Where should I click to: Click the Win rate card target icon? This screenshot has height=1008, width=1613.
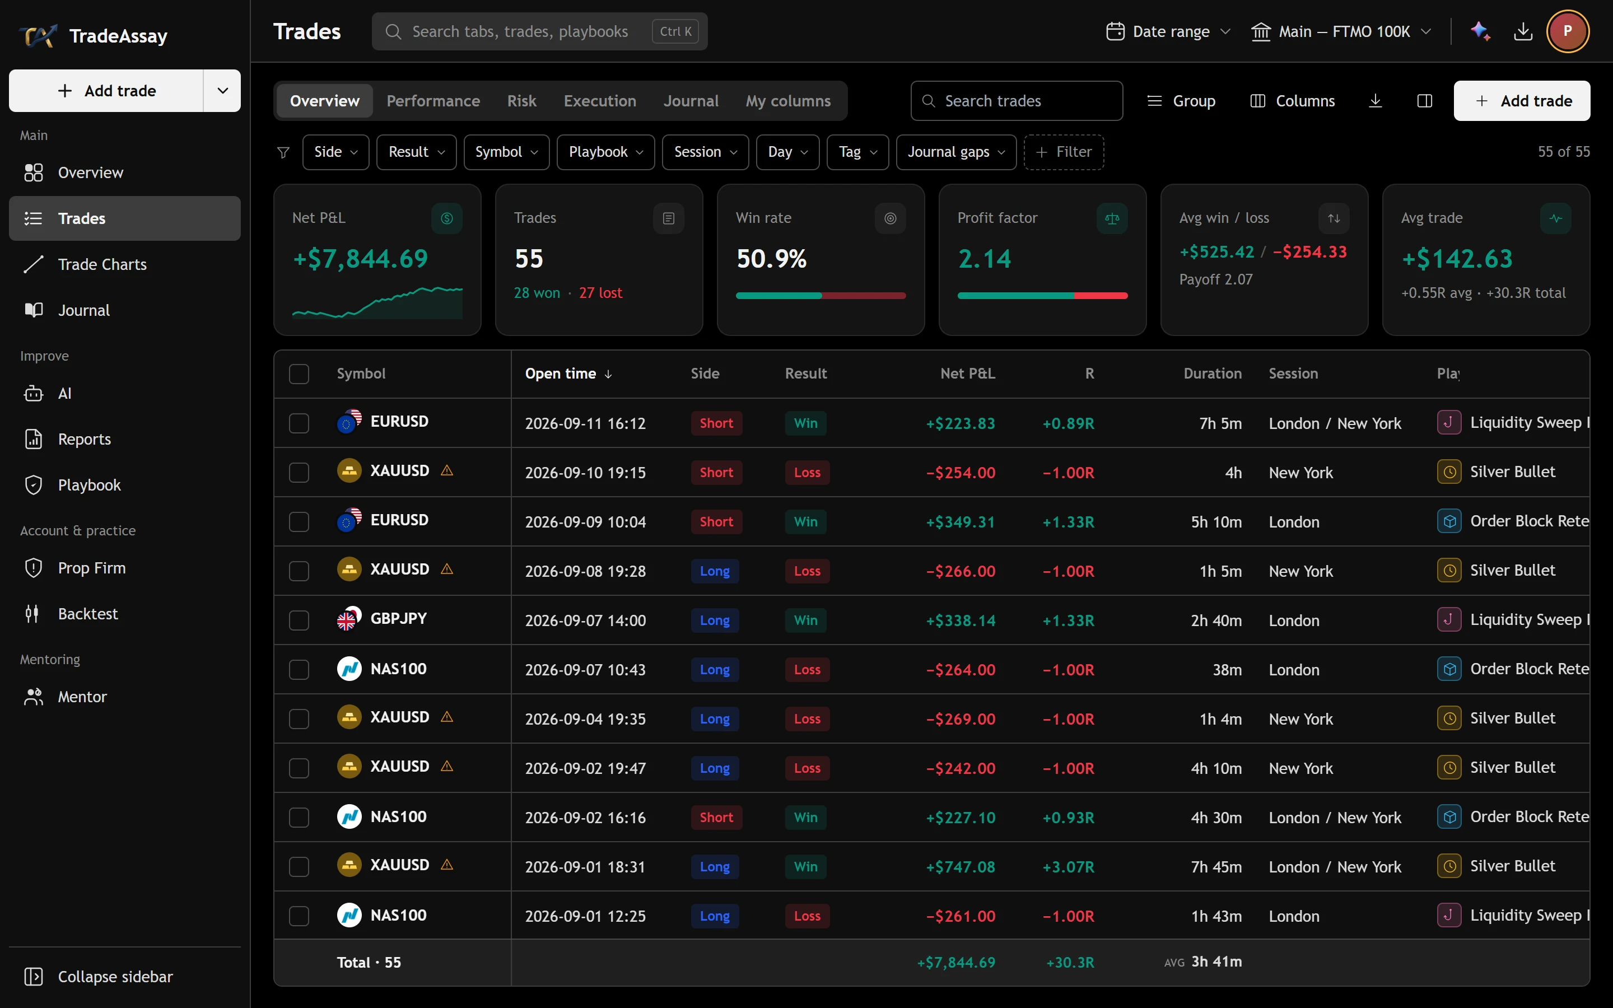tap(891, 218)
